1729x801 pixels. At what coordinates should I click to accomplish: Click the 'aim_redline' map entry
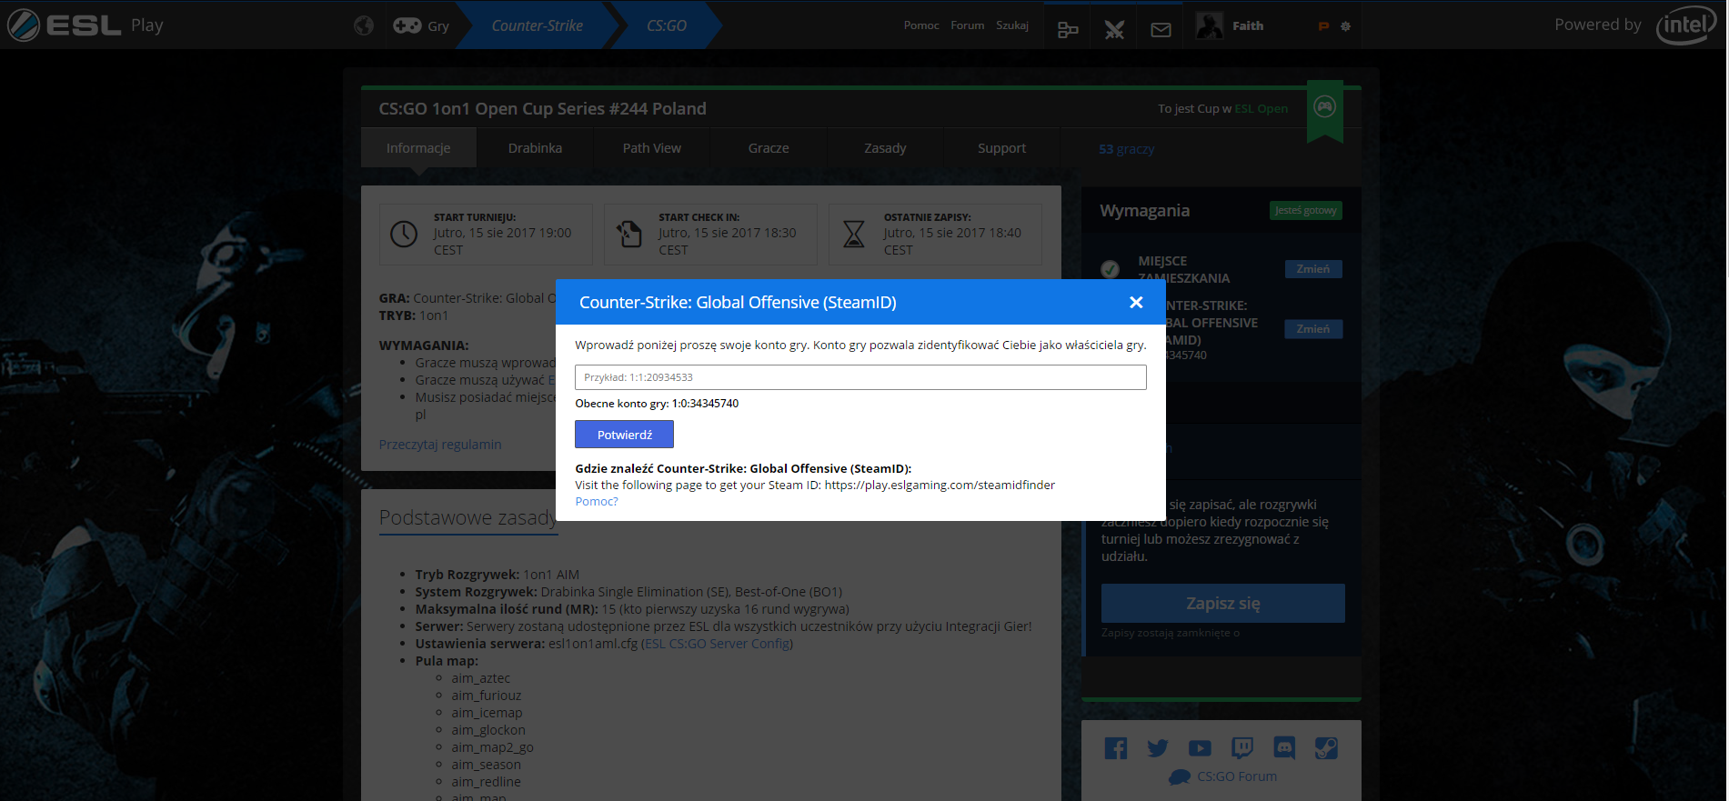pos(486,782)
